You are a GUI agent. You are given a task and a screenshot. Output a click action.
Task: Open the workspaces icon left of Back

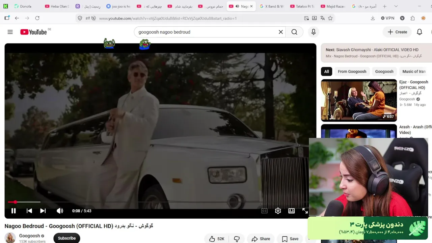click(7, 18)
